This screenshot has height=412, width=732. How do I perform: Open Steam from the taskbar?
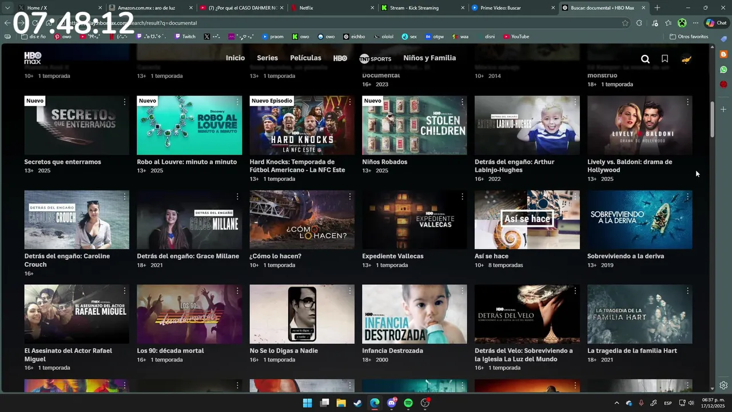point(358,403)
